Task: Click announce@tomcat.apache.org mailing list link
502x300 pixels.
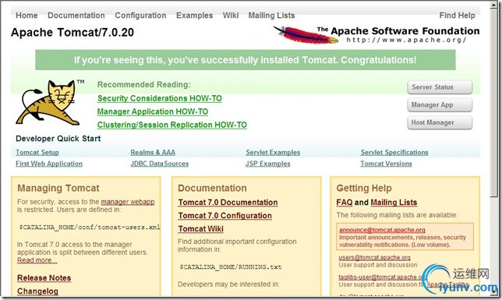Action: (382, 230)
